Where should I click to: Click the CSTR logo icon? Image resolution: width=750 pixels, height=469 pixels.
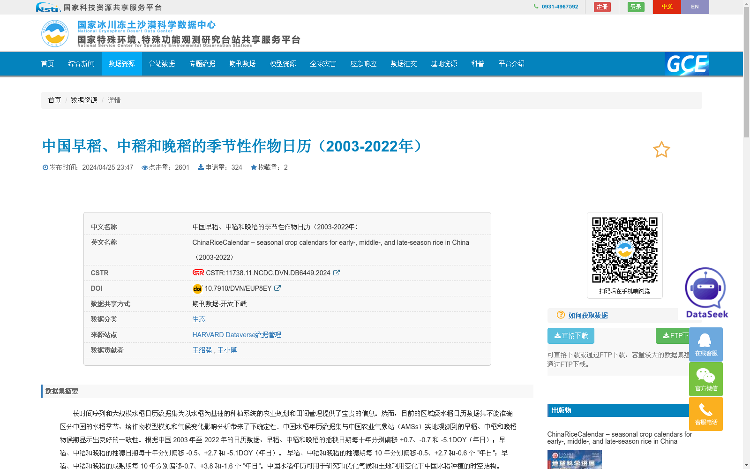[198, 272]
